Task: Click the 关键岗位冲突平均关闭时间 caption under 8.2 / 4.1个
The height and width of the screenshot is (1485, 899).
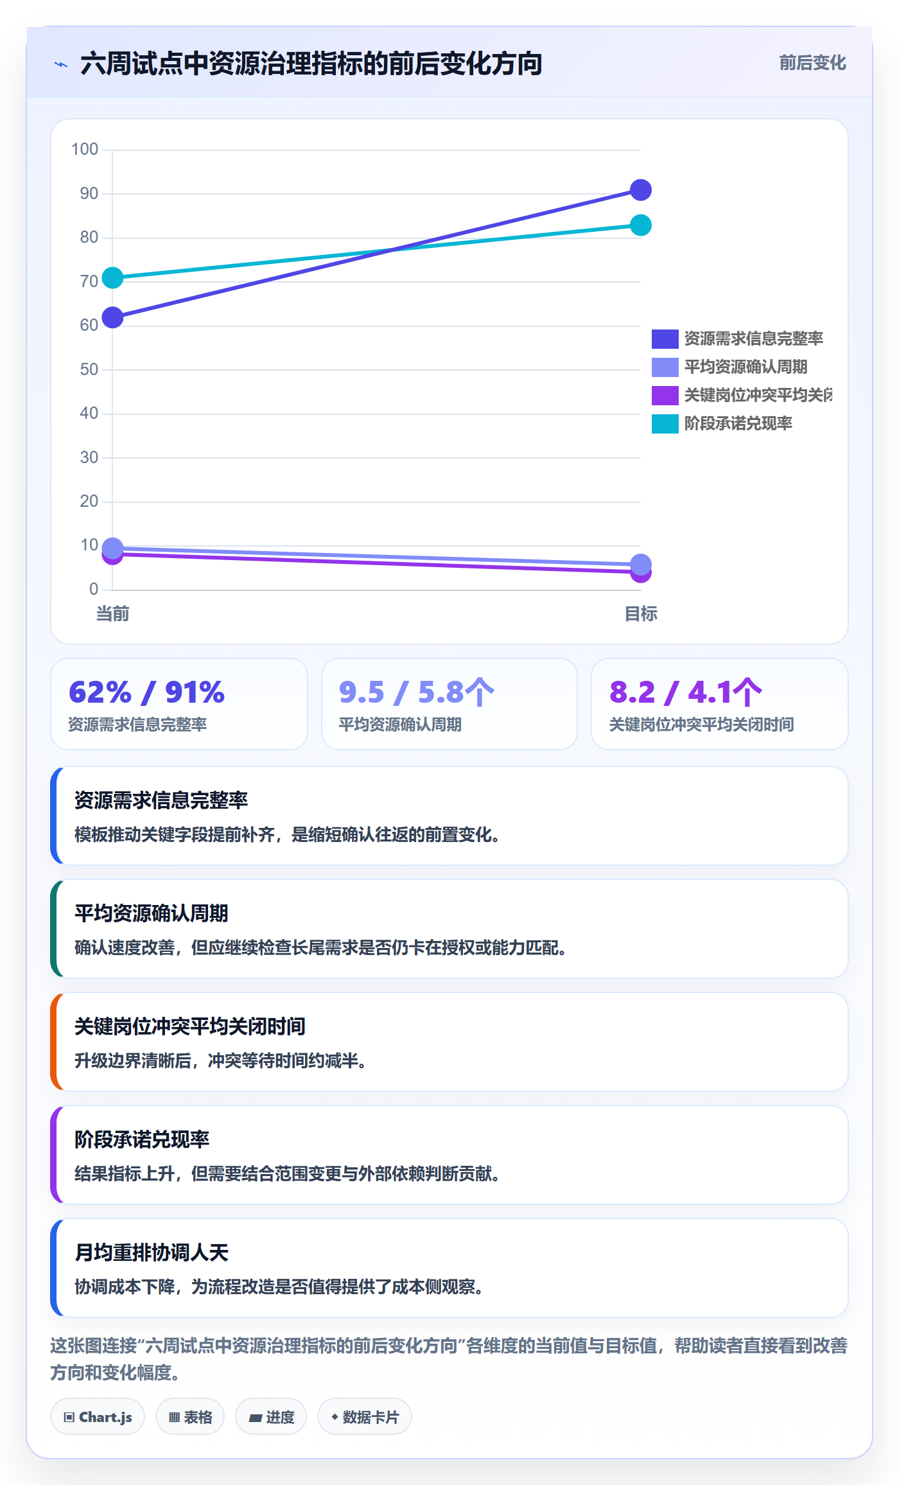Action: tap(701, 725)
